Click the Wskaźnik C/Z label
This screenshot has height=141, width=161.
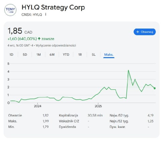69,121
